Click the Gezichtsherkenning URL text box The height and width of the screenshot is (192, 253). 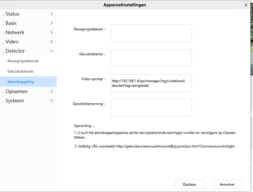pyautogui.click(x=151, y=108)
